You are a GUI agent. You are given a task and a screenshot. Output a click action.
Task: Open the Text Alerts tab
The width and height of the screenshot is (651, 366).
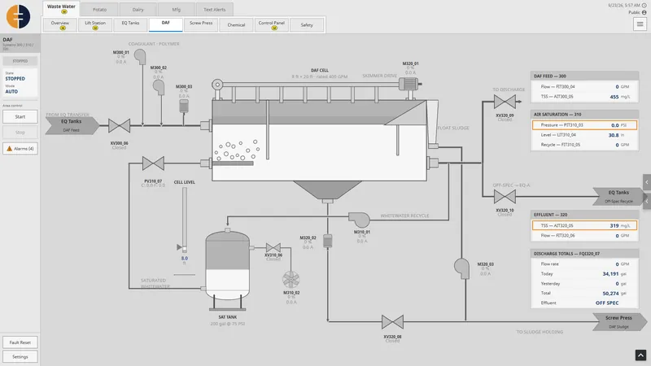214,10
